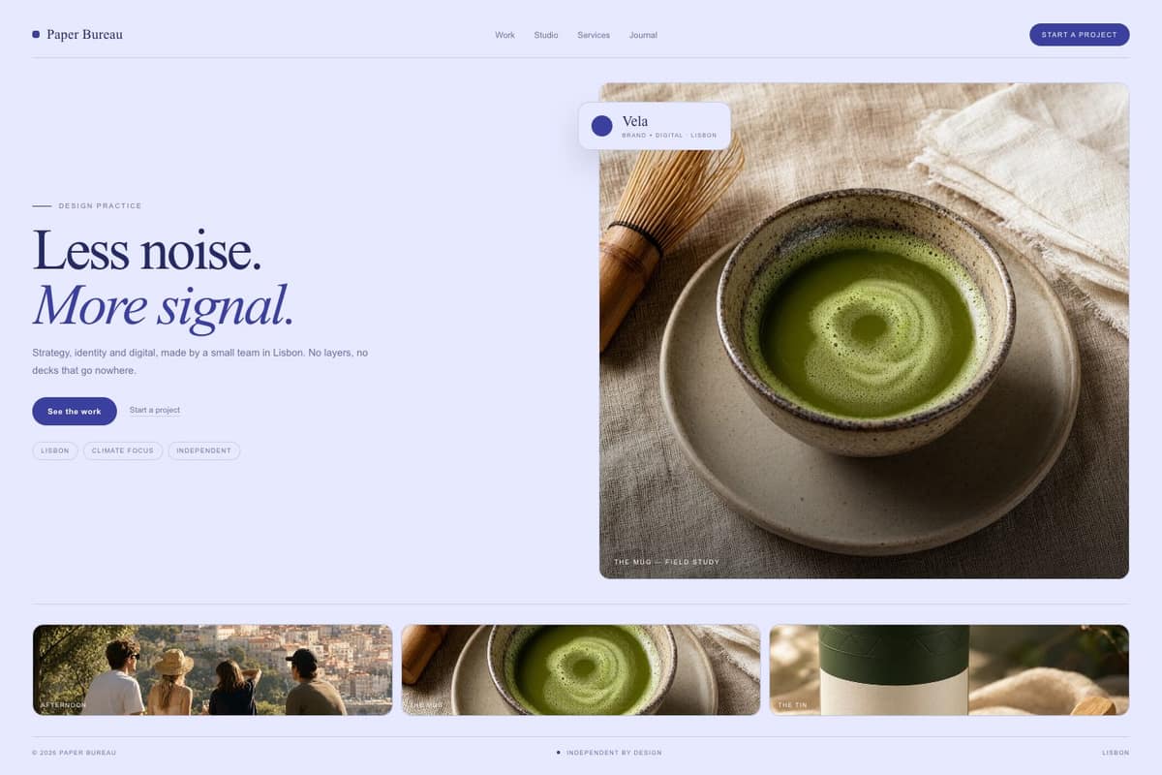Screen dimensions: 1162x775
Task: Click the Paper Bureau logo
Action: (77, 35)
